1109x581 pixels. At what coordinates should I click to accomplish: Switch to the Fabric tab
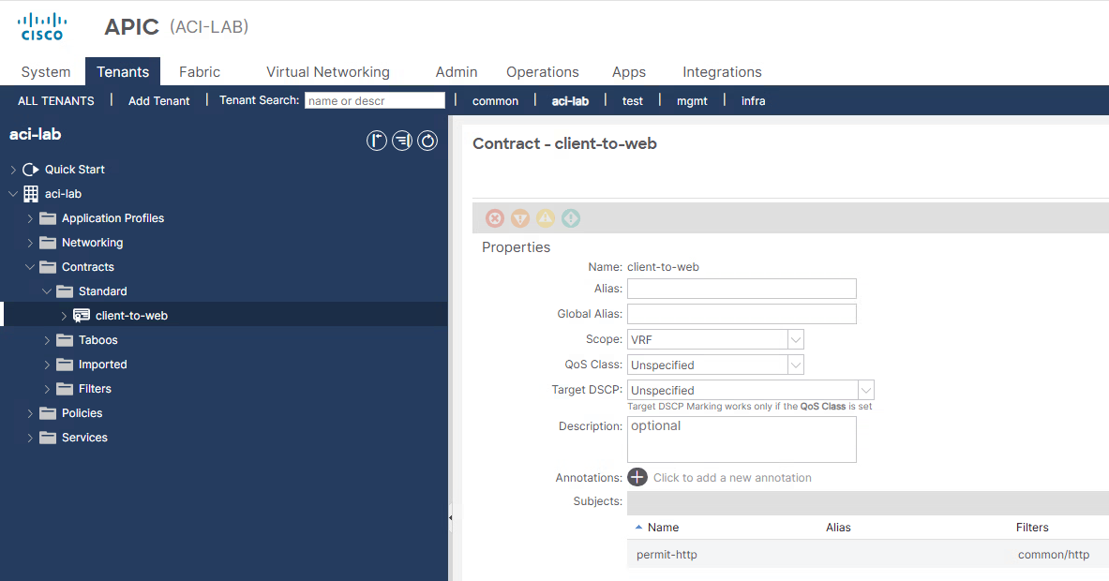point(200,72)
